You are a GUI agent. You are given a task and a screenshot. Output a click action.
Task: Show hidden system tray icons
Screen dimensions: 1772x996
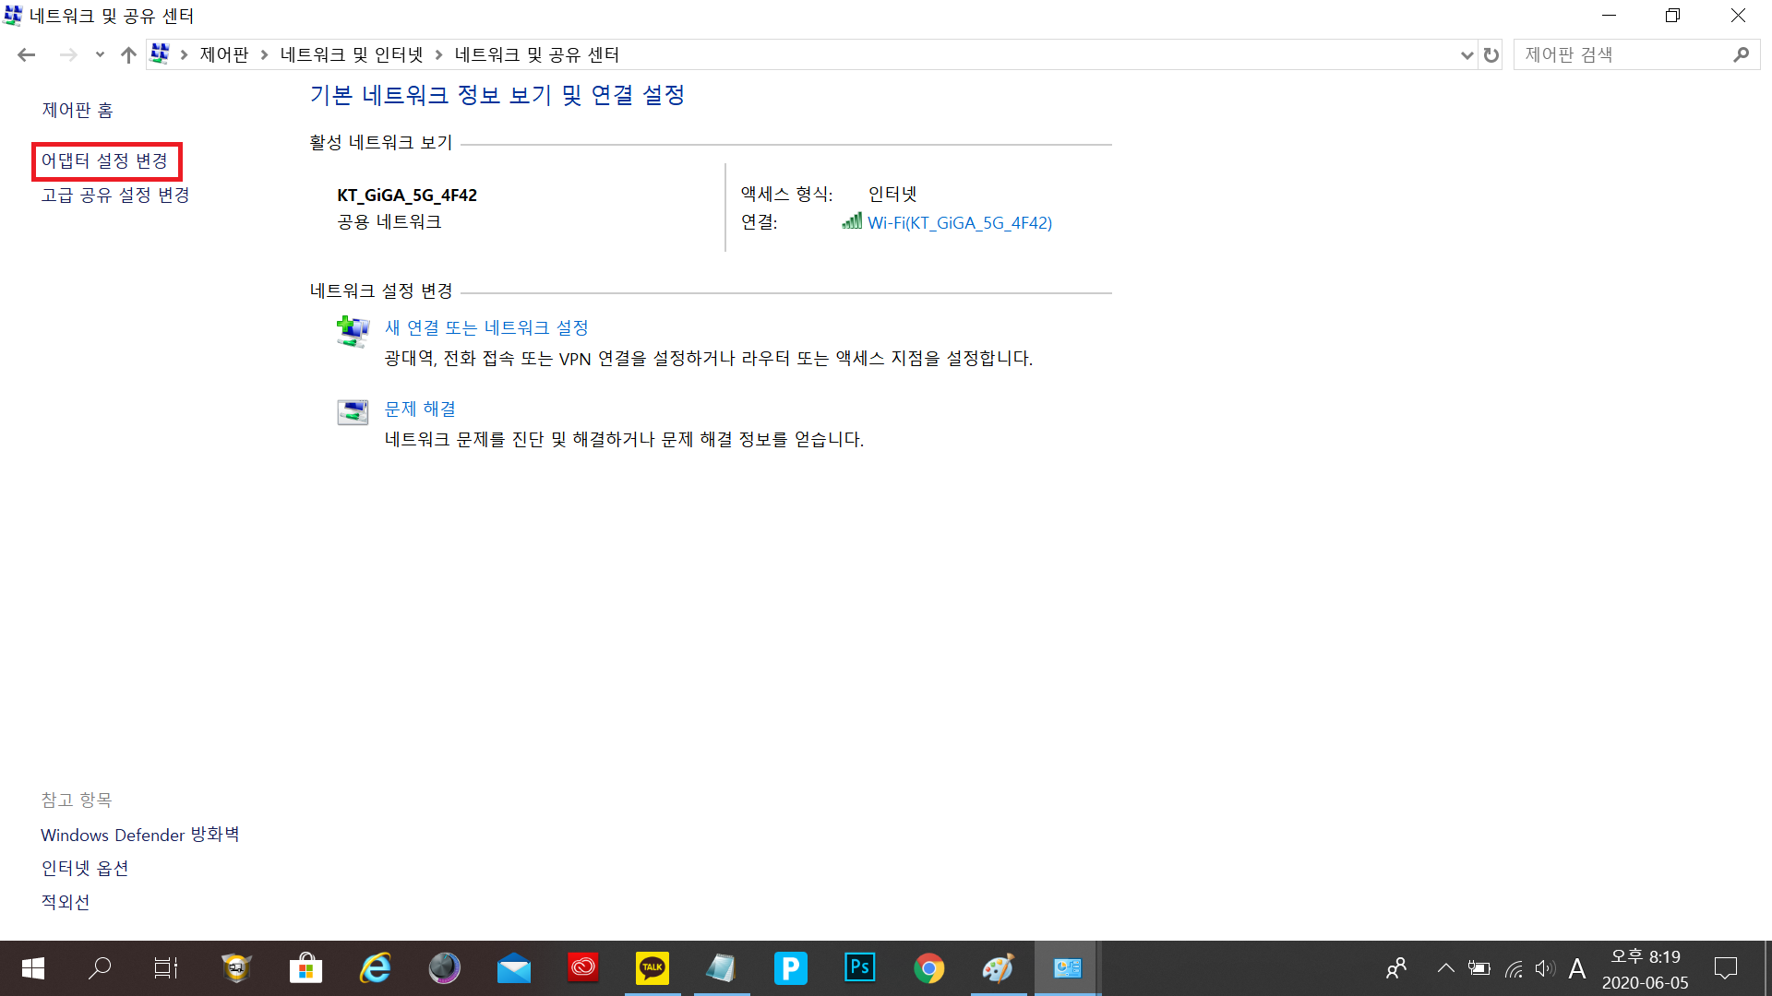1445,968
